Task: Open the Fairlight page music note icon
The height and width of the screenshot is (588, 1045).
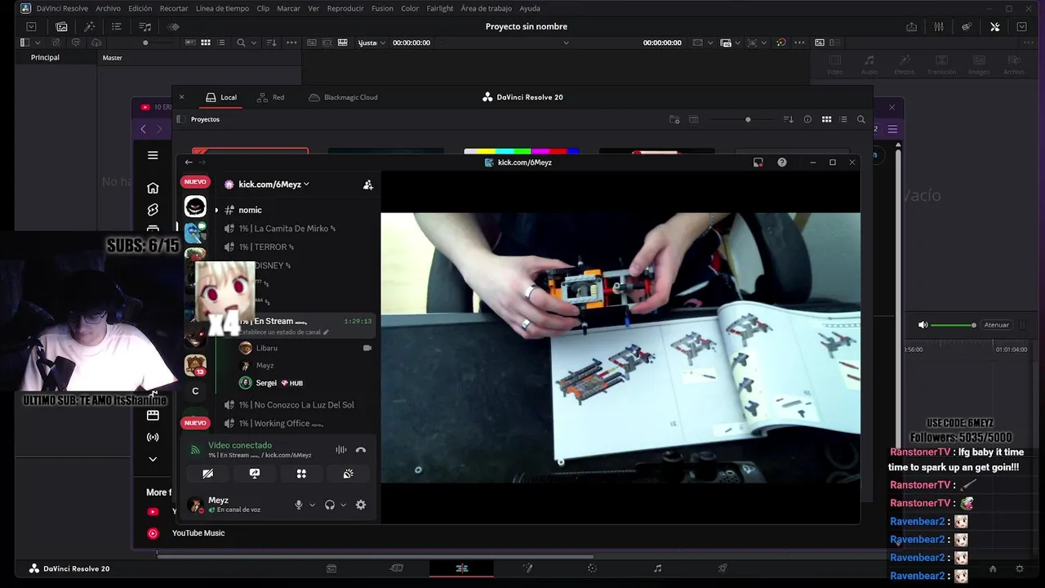Action: (x=657, y=568)
